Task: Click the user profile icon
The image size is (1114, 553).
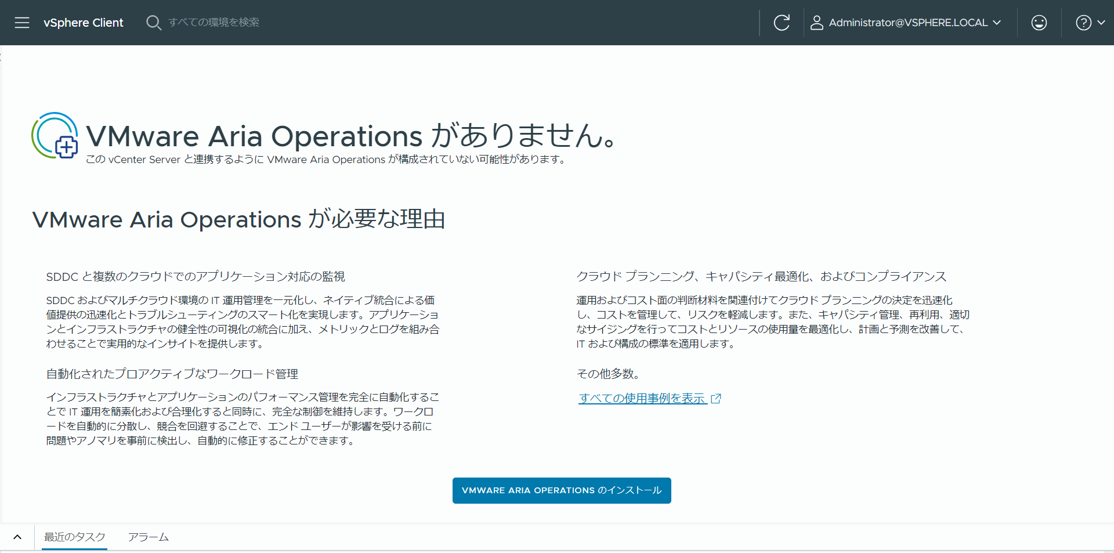Action: (816, 23)
